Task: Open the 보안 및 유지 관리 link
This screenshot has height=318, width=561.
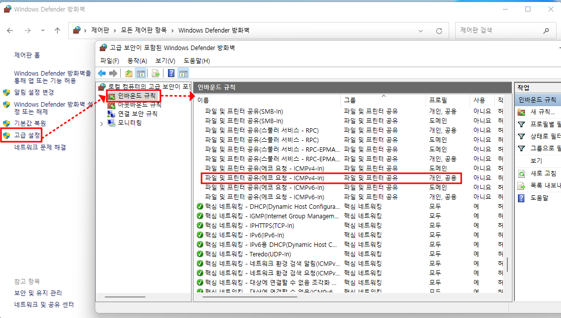Action: 38,293
